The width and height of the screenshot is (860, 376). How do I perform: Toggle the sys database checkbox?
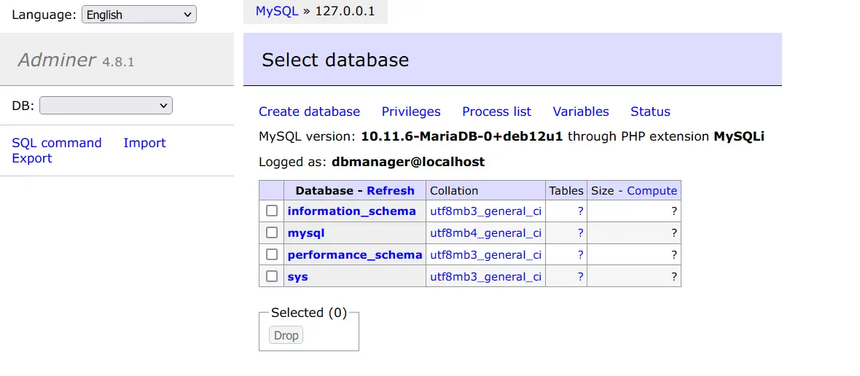(x=272, y=276)
